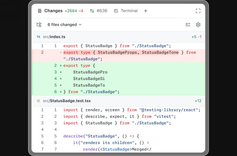The height and width of the screenshot is (156, 237).
Task: Expand the 6 files changed dropdown
Action: tap(64, 25)
